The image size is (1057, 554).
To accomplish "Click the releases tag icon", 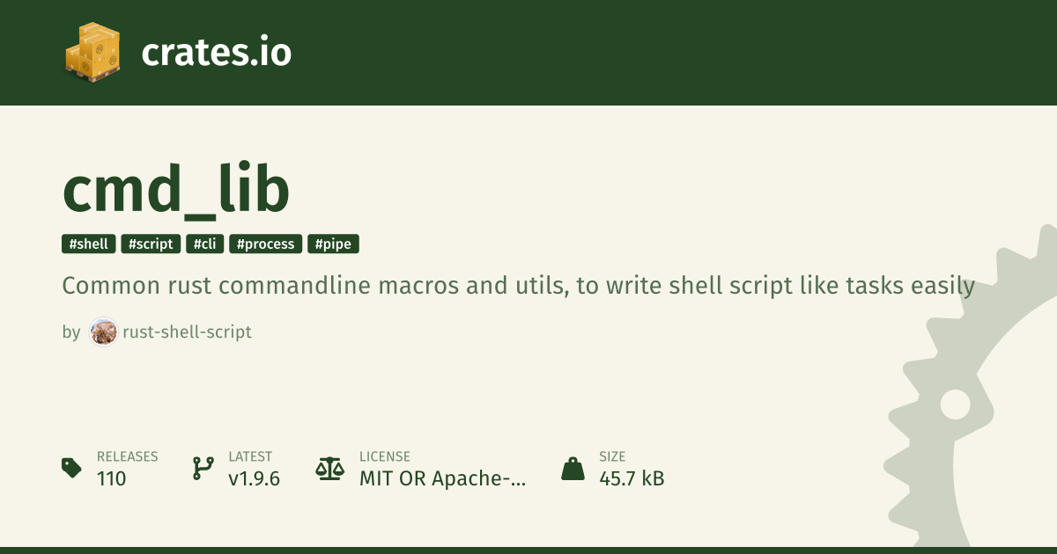I will pos(71,468).
